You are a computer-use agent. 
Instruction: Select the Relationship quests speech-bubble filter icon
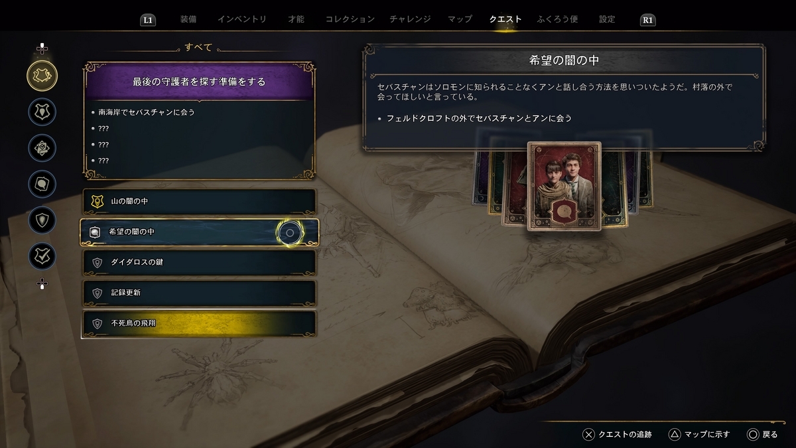coord(42,184)
